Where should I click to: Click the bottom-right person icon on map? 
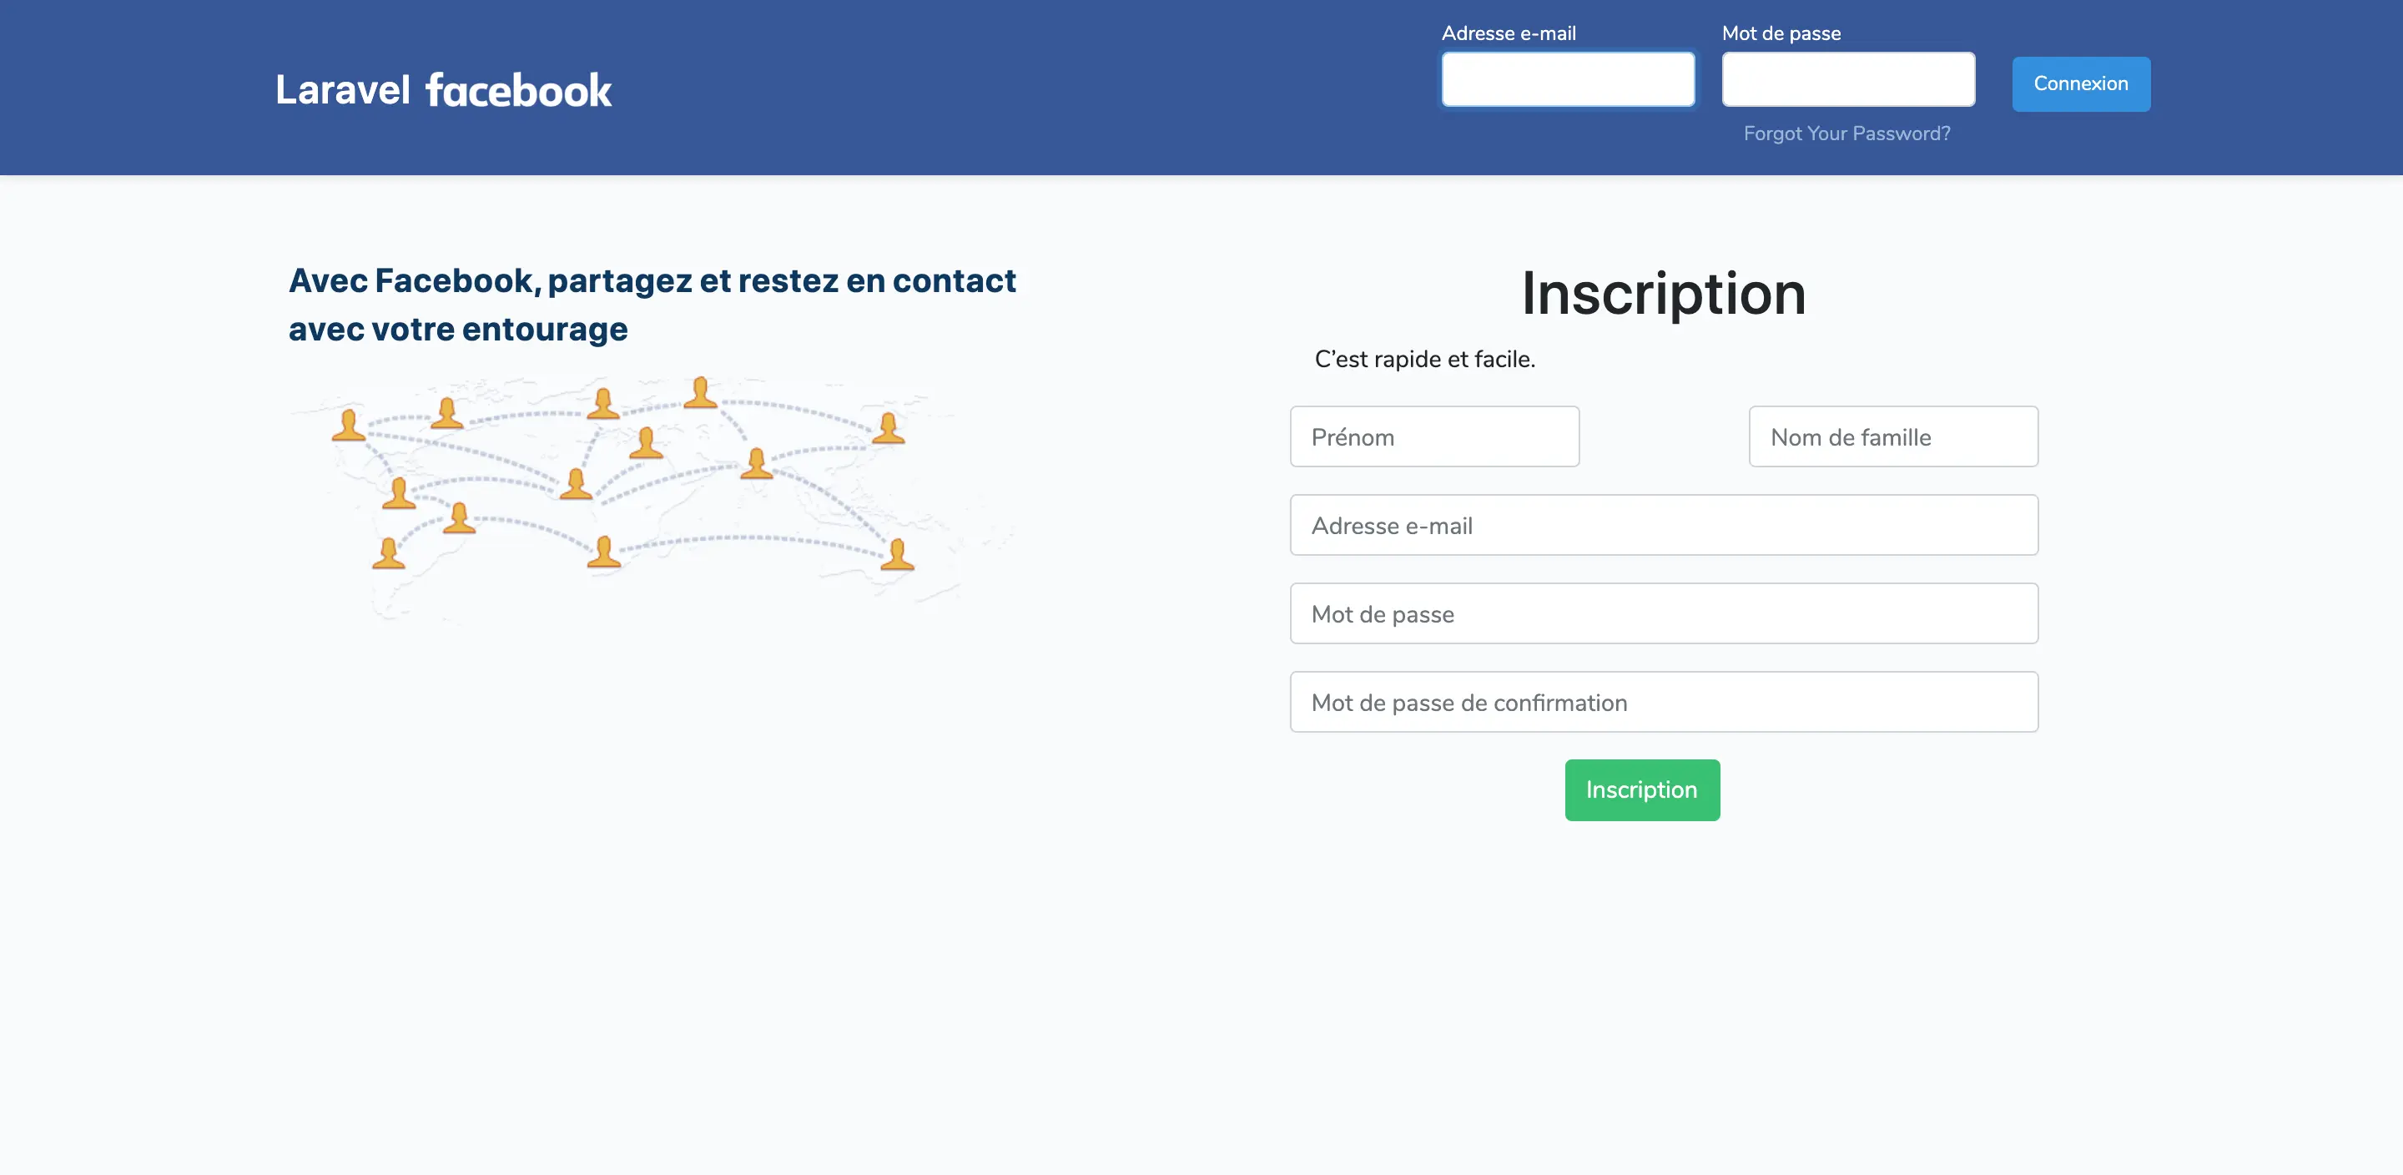pyautogui.click(x=898, y=553)
